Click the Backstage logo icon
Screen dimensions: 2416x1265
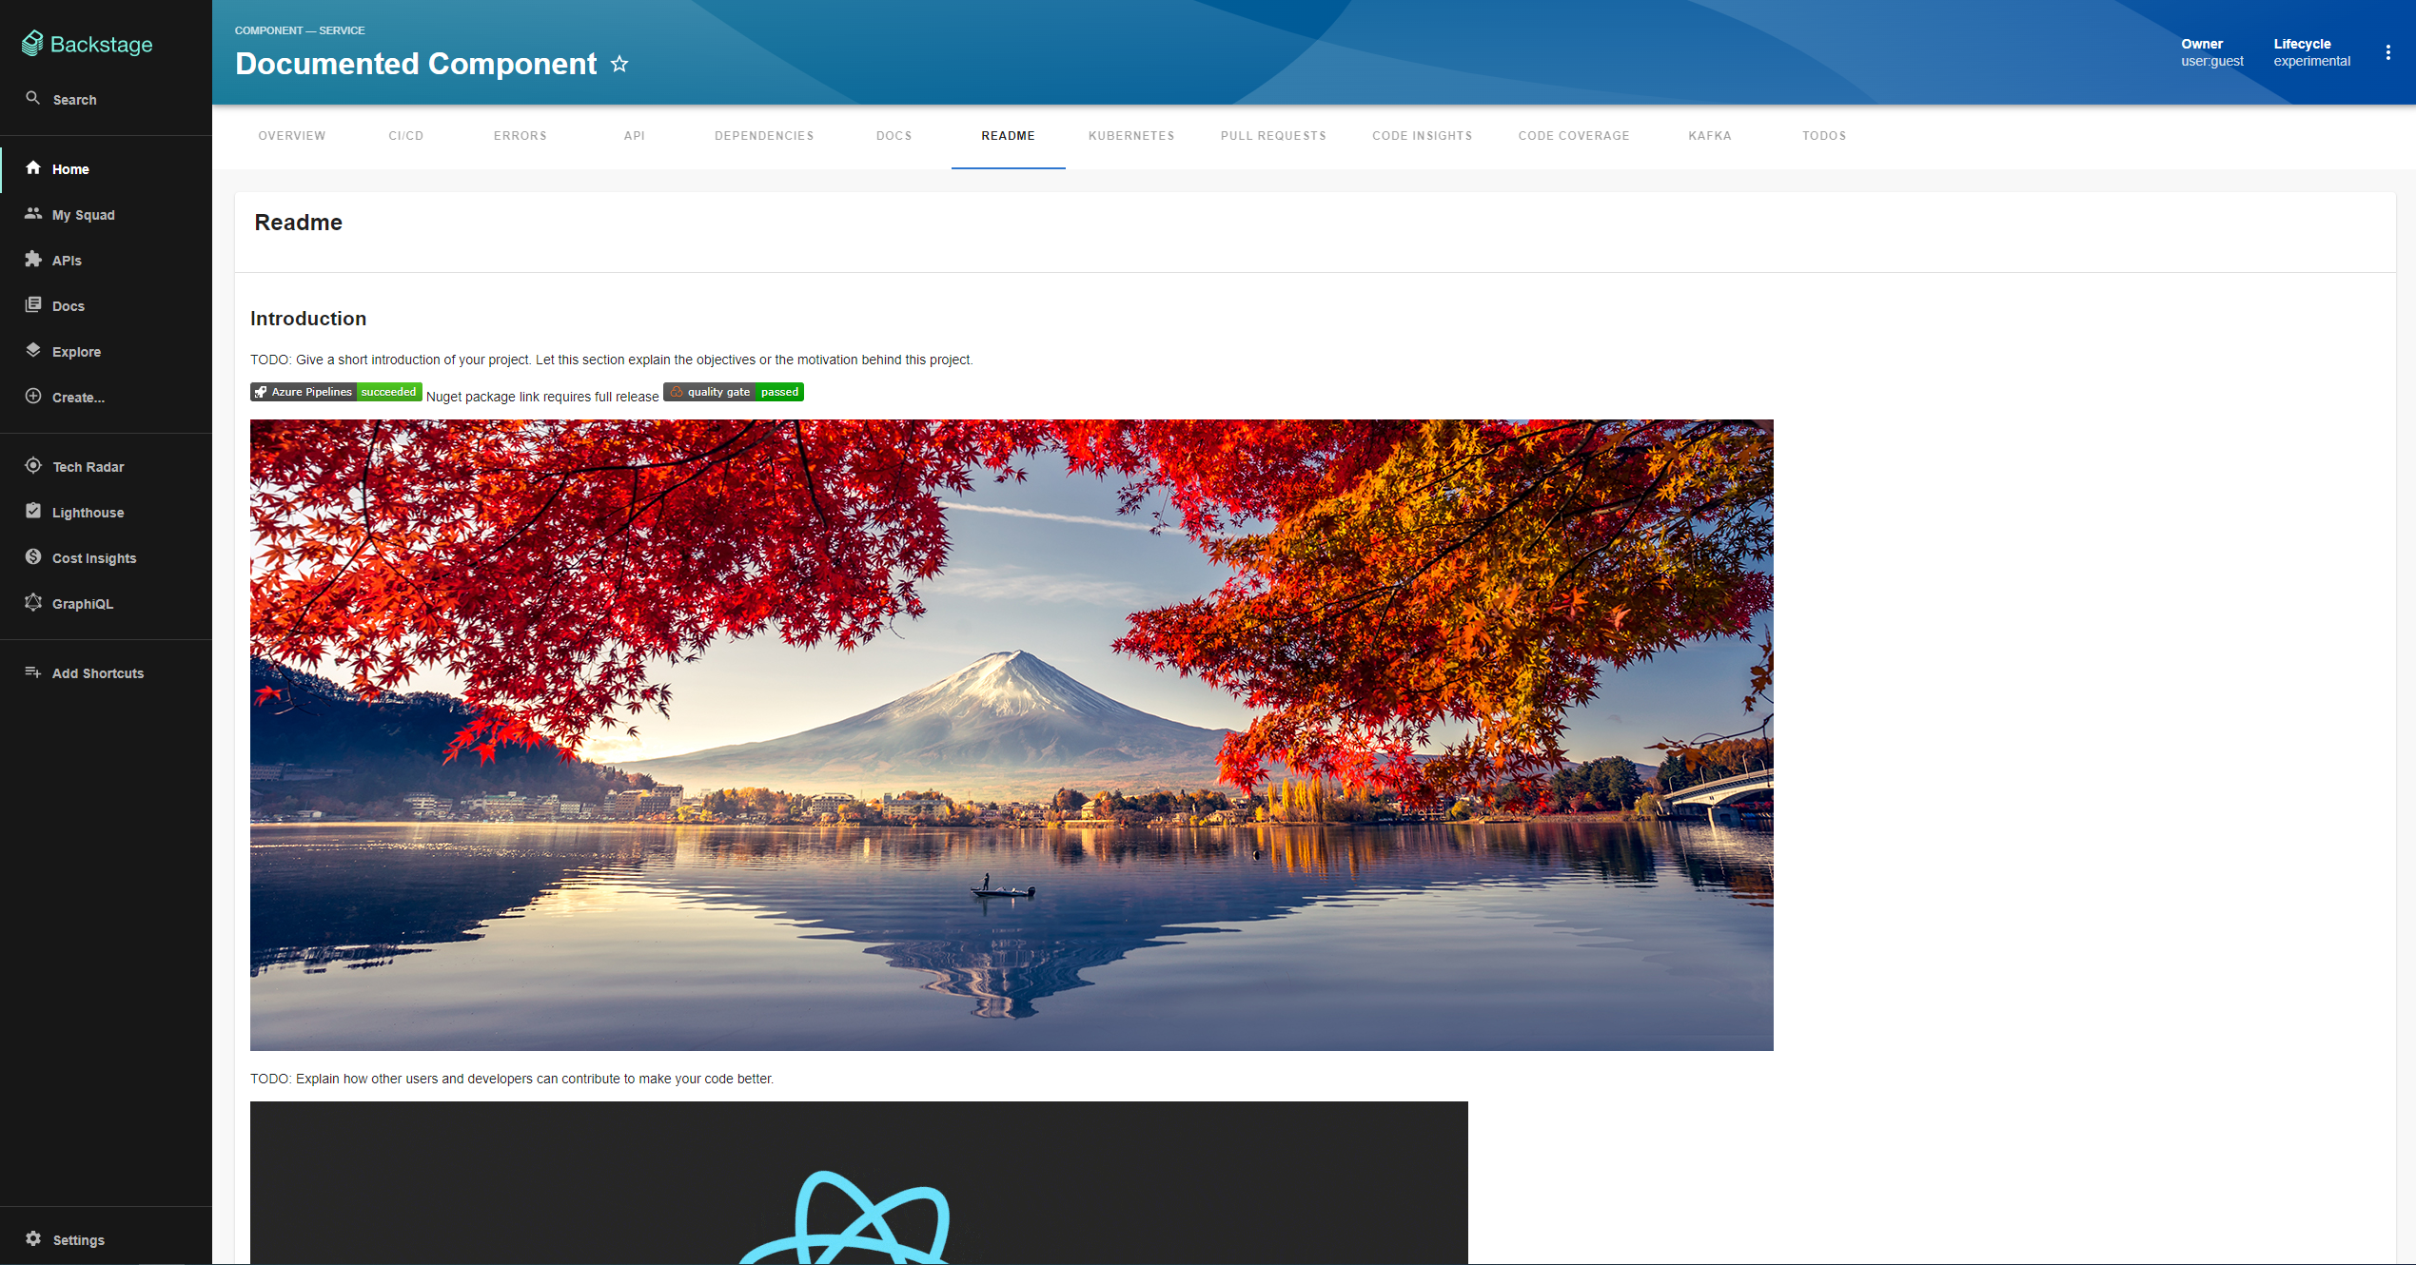point(32,44)
